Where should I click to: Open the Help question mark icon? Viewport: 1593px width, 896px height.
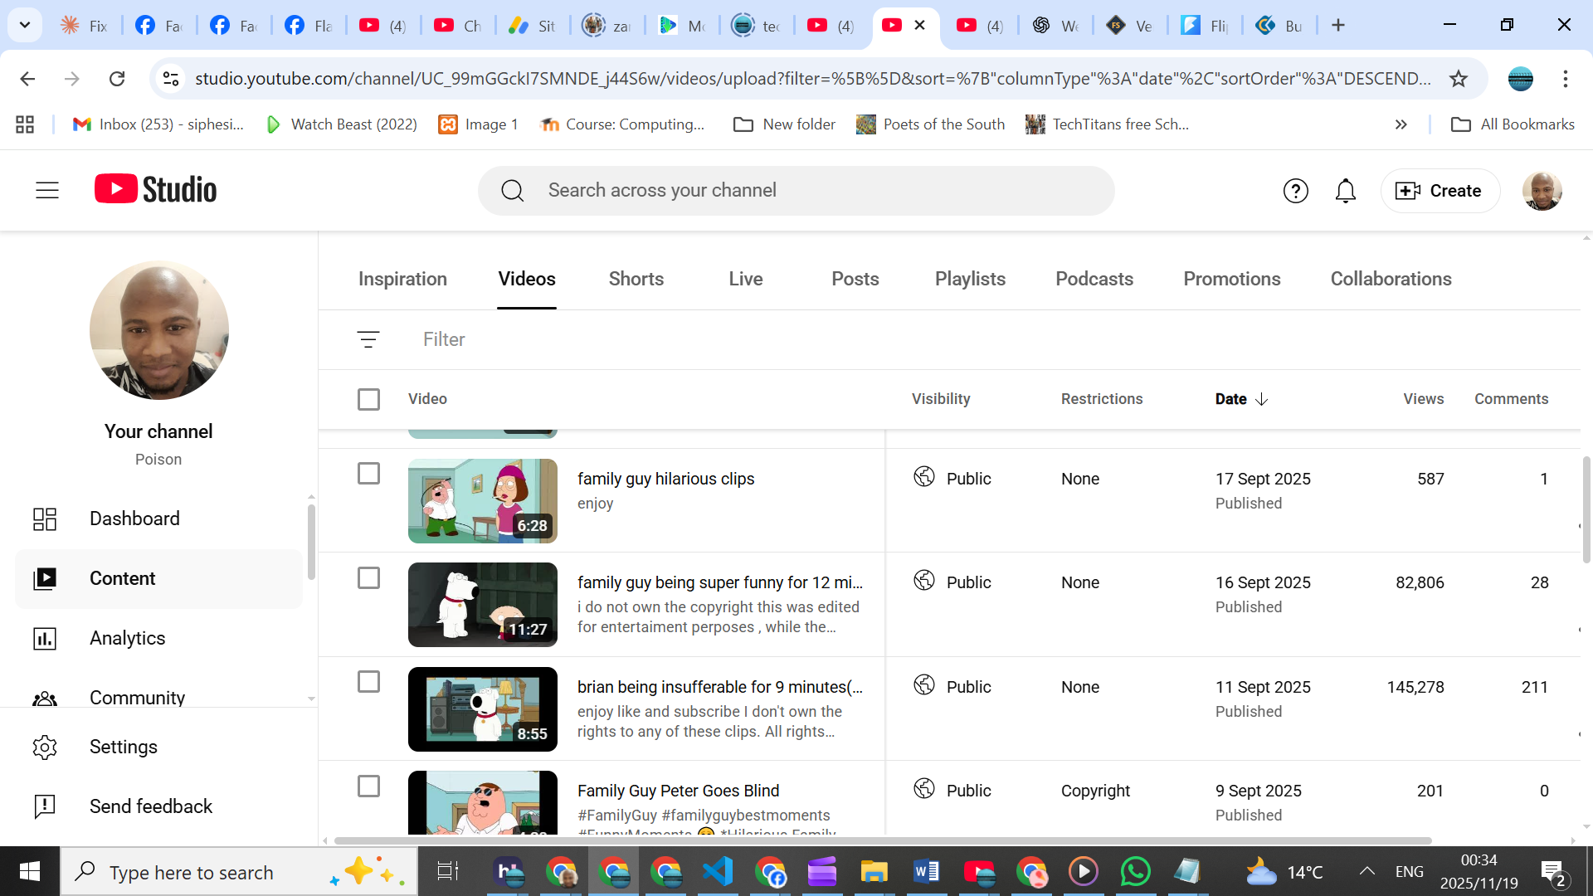coord(1295,191)
